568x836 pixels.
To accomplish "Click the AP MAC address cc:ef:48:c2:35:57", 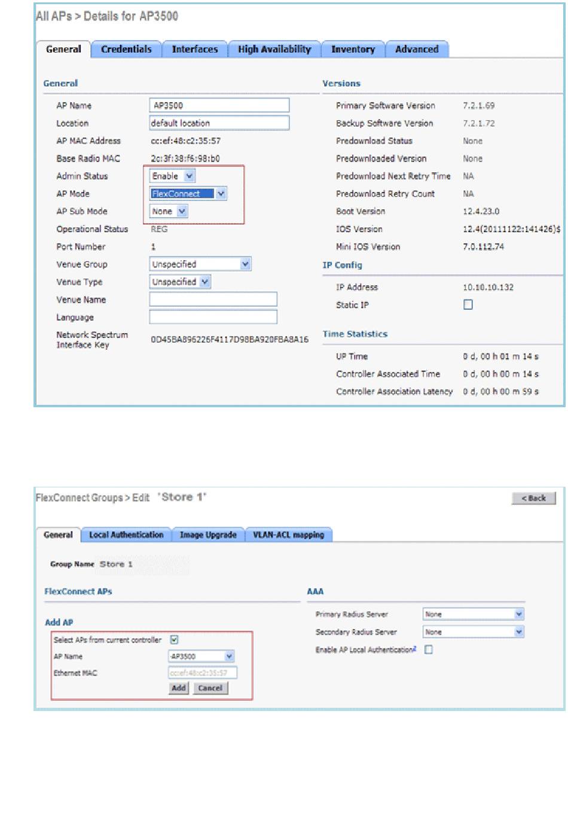I will coord(185,141).
